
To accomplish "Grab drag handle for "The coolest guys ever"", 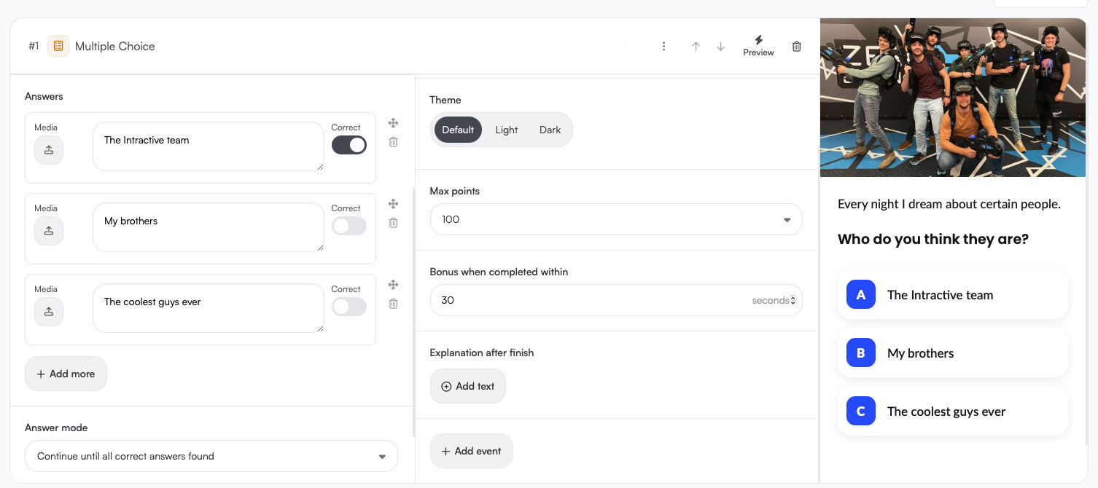I will tap(393, 285).
